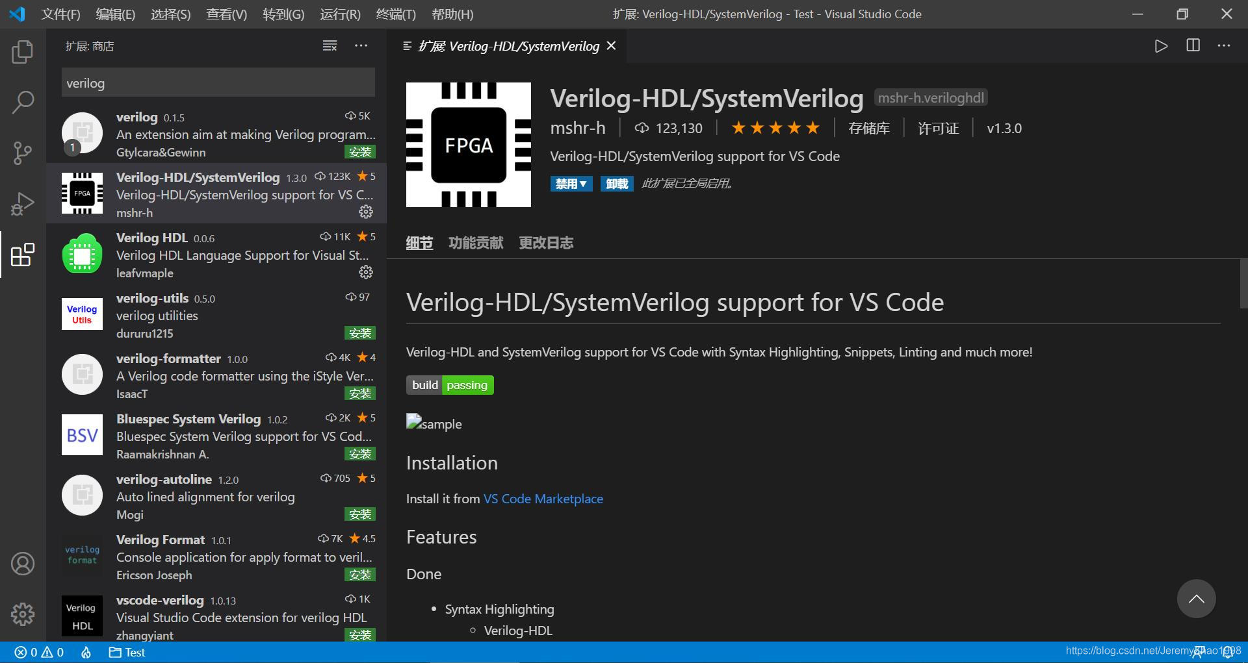This screenshot has width=1248, height=663.
Task: Open the 终端(T) menu
Action: [396, 14]
